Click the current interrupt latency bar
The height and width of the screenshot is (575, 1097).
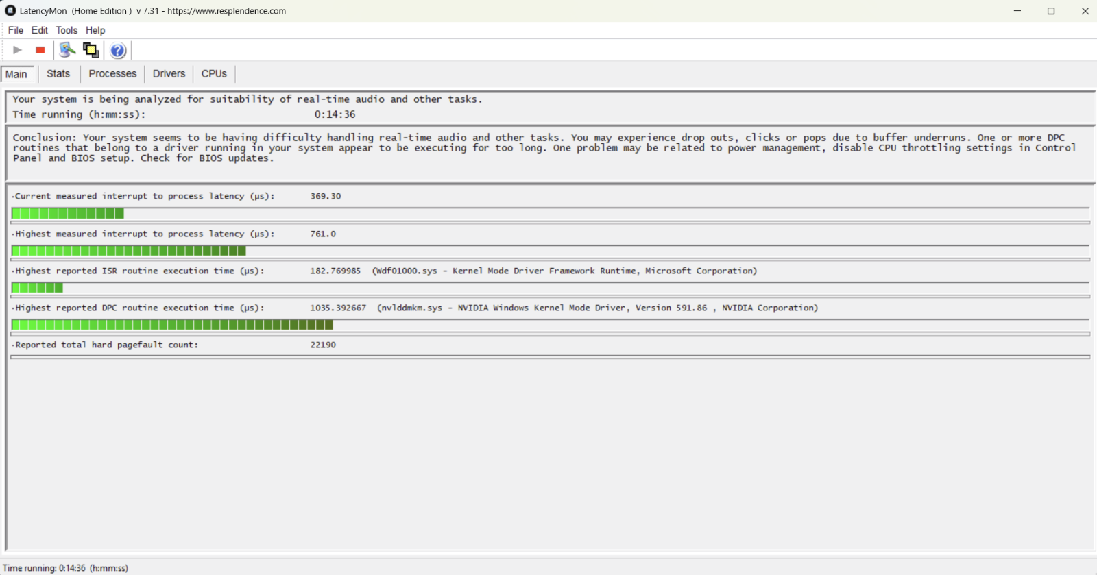(68, 214)
